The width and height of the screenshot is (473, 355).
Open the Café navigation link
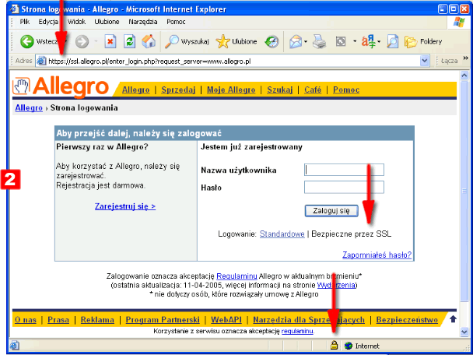tap(313, 90)
